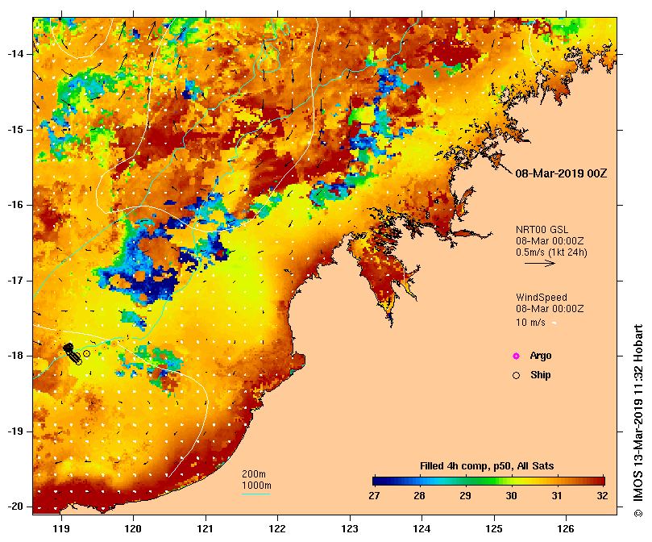Click the 'Argo' legend text
Image resolution: width=652 pixels, height=542 pixels.
point(541,356)
